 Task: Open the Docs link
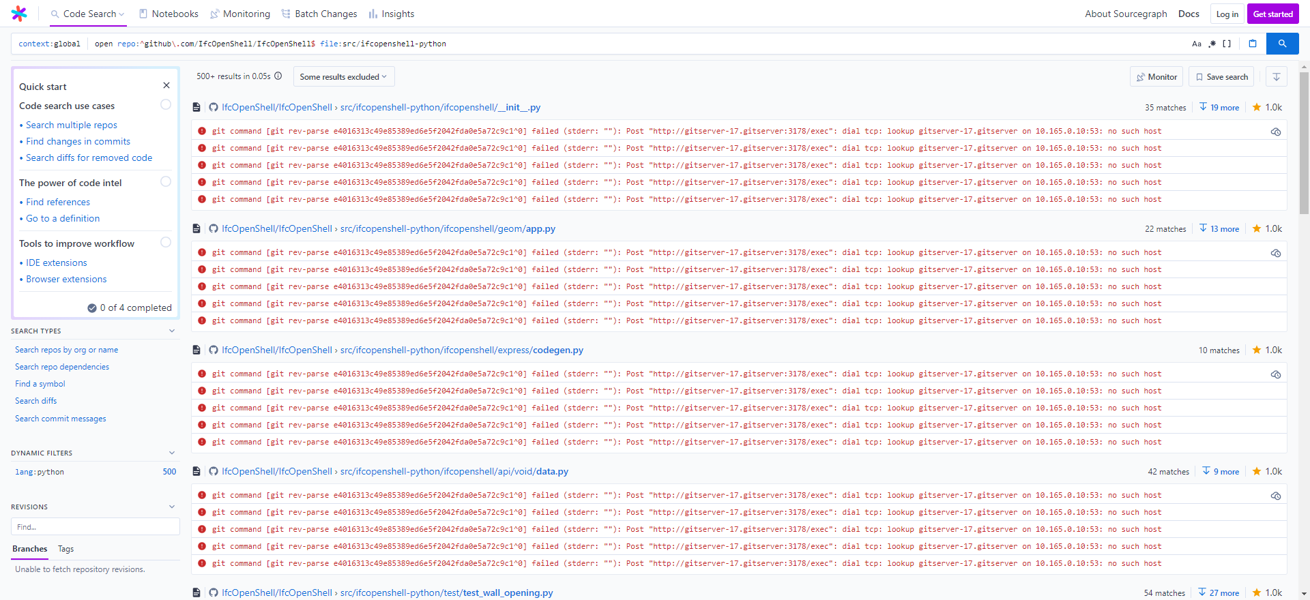[1189, 14]
